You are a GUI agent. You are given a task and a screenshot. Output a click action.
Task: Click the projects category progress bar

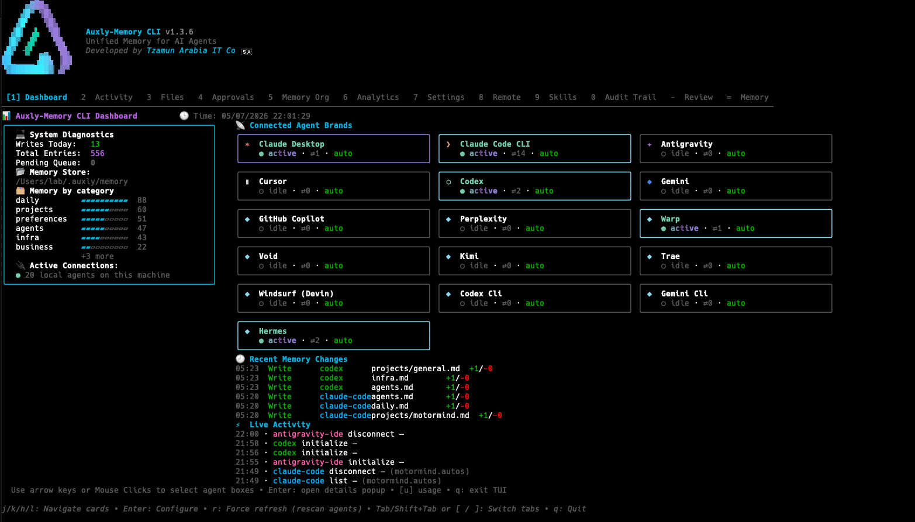pyautogui.click(x=105, y=210)
